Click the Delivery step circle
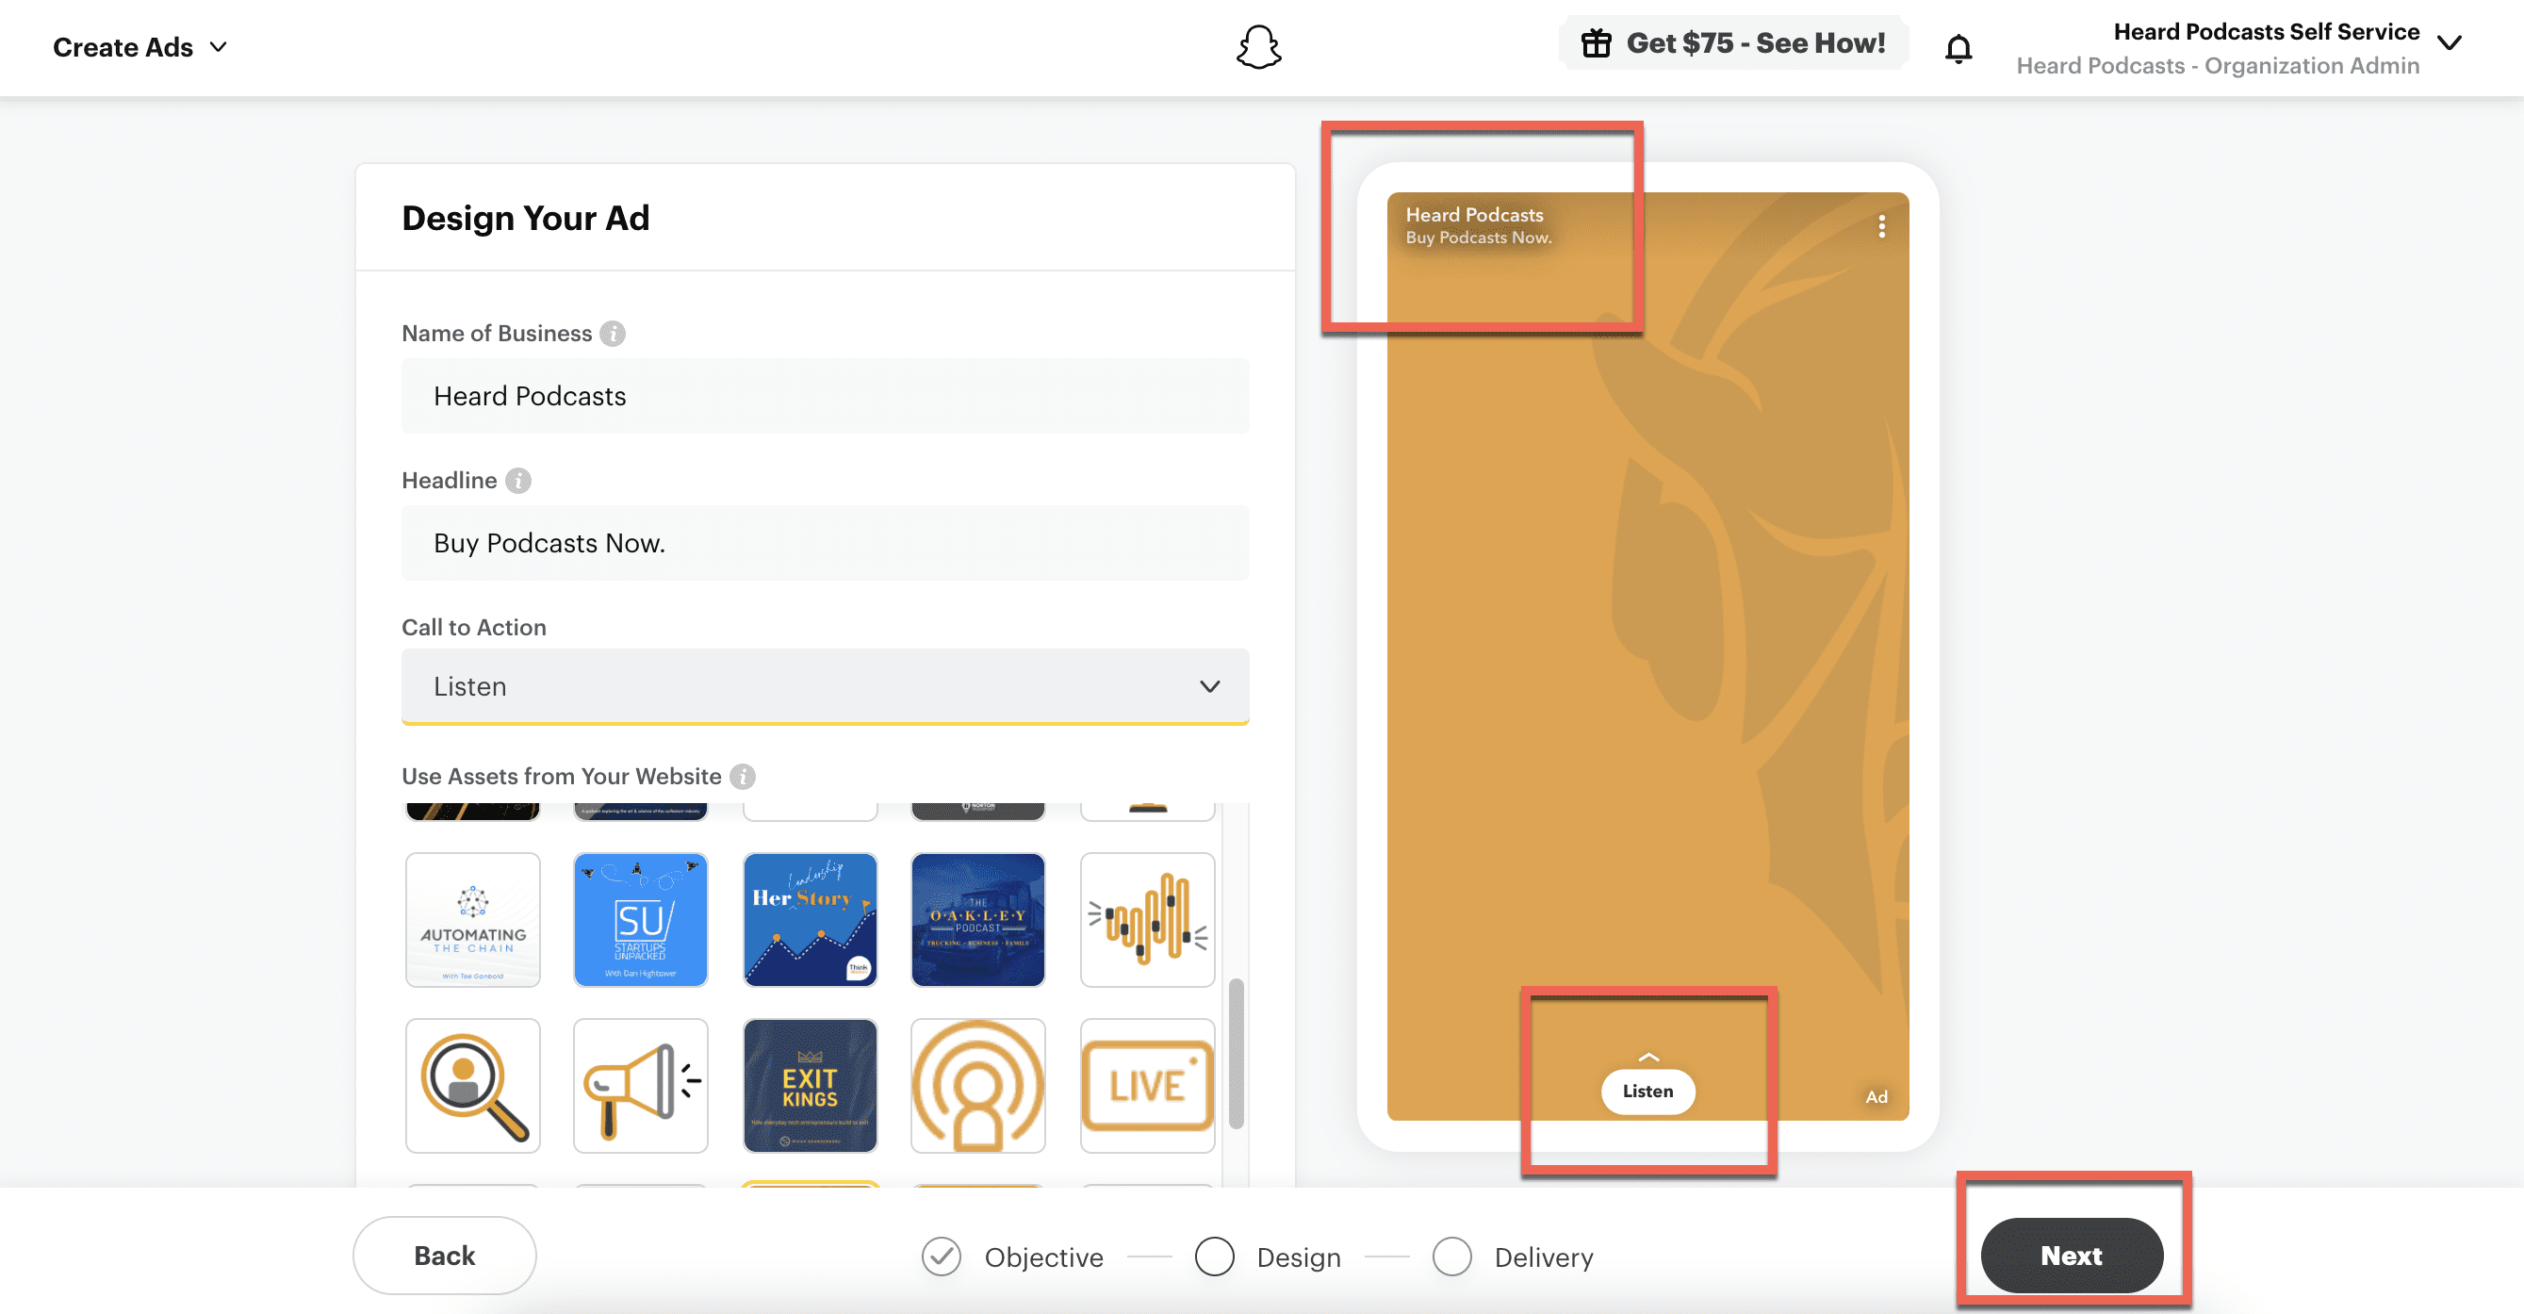The width and height of the screenshot is (2524, 1314). point(1451,1257)
